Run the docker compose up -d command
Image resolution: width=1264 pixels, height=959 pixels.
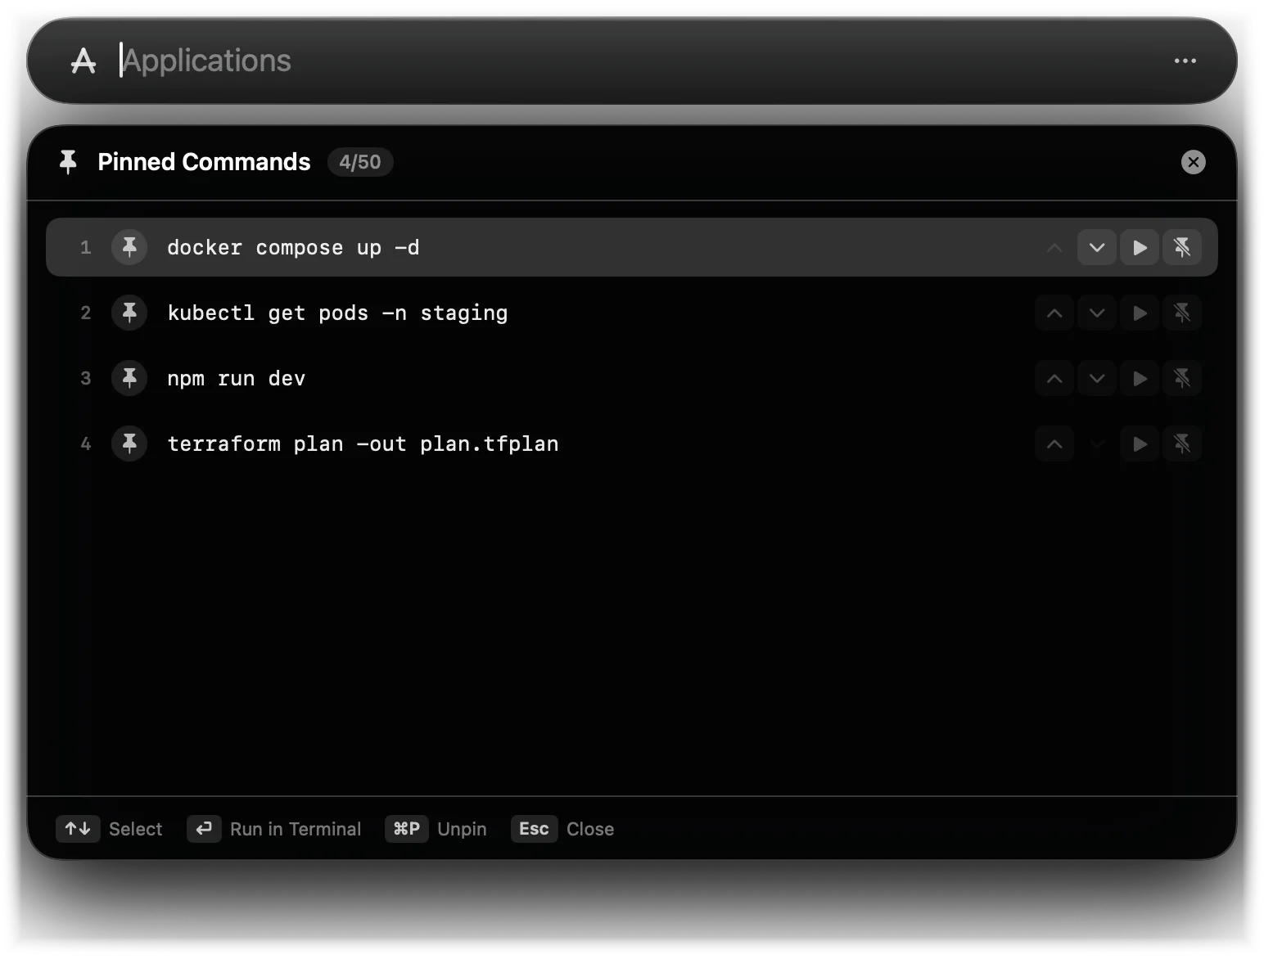coord(1140,247)
